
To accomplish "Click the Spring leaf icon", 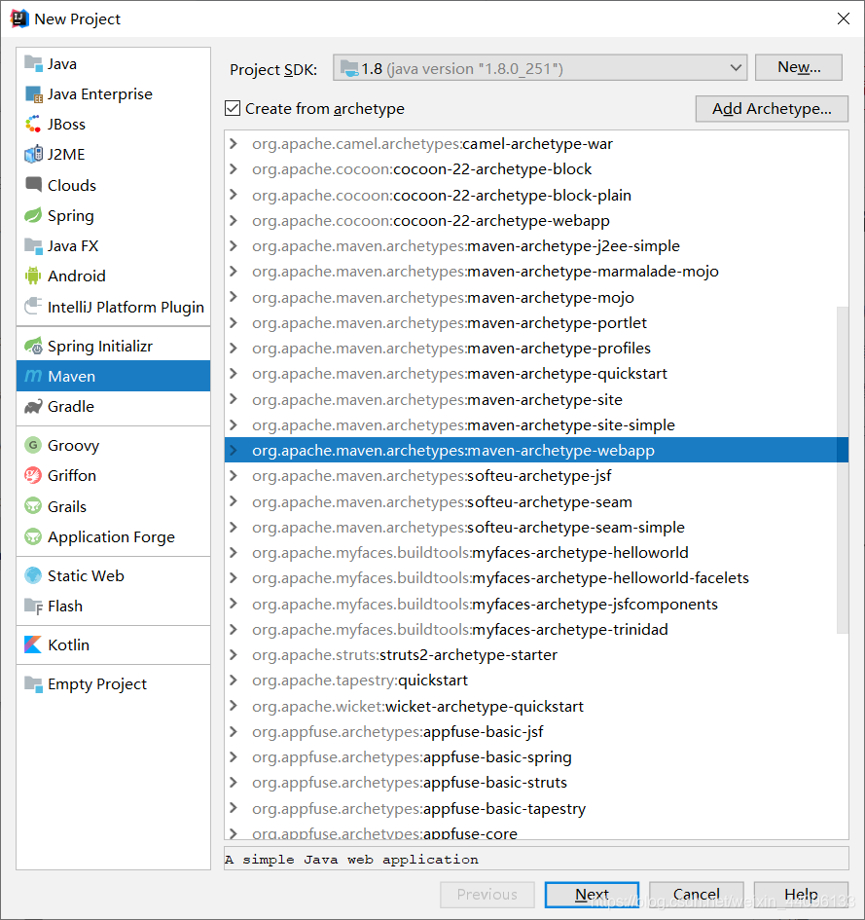I will click(33, 215).
